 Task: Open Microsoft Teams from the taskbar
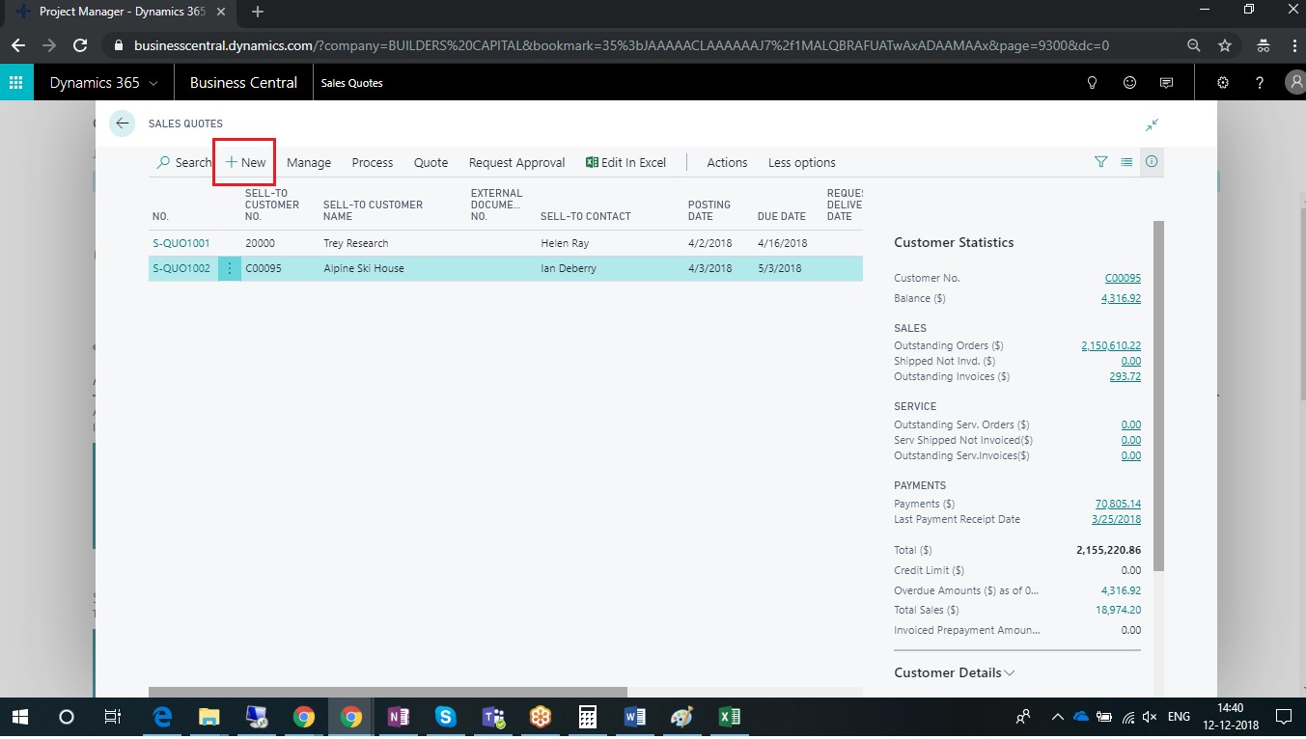point(493,717)
